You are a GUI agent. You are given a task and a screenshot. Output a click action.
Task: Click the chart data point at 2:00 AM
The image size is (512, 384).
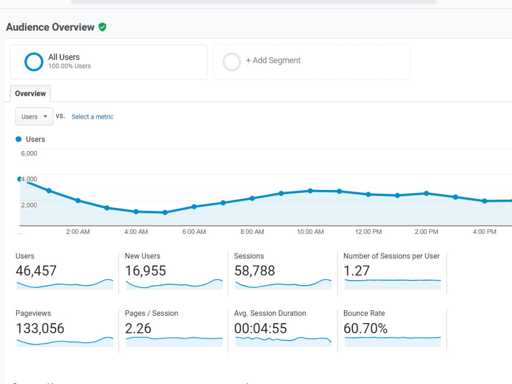coord(78,201)
